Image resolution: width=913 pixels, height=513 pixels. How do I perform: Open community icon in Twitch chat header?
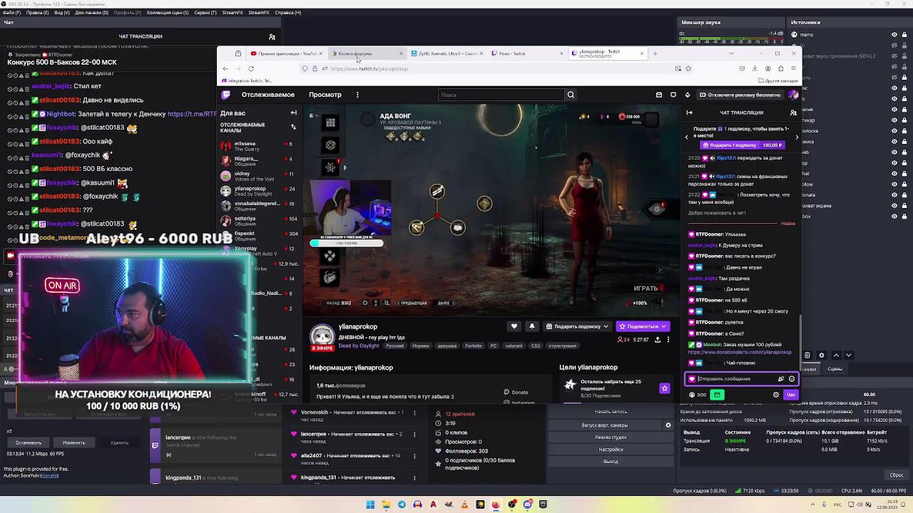793,113
